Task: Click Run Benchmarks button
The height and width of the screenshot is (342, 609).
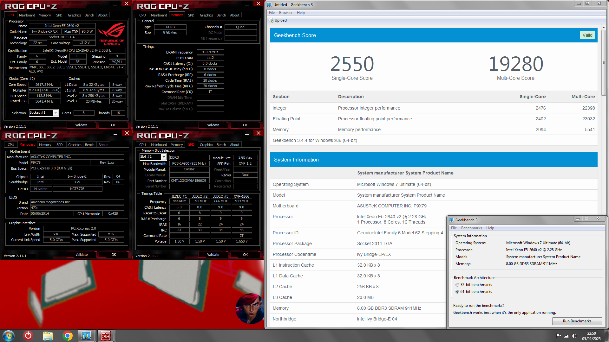Action: (x=577, y=321)
